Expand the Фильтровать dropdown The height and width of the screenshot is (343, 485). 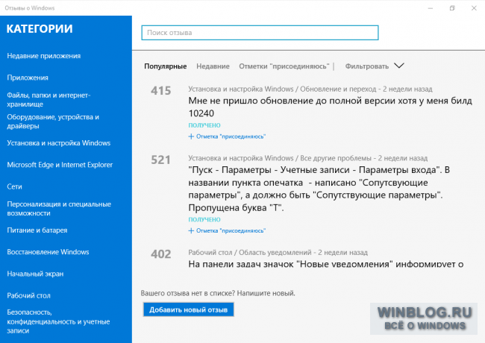(367, 66)
